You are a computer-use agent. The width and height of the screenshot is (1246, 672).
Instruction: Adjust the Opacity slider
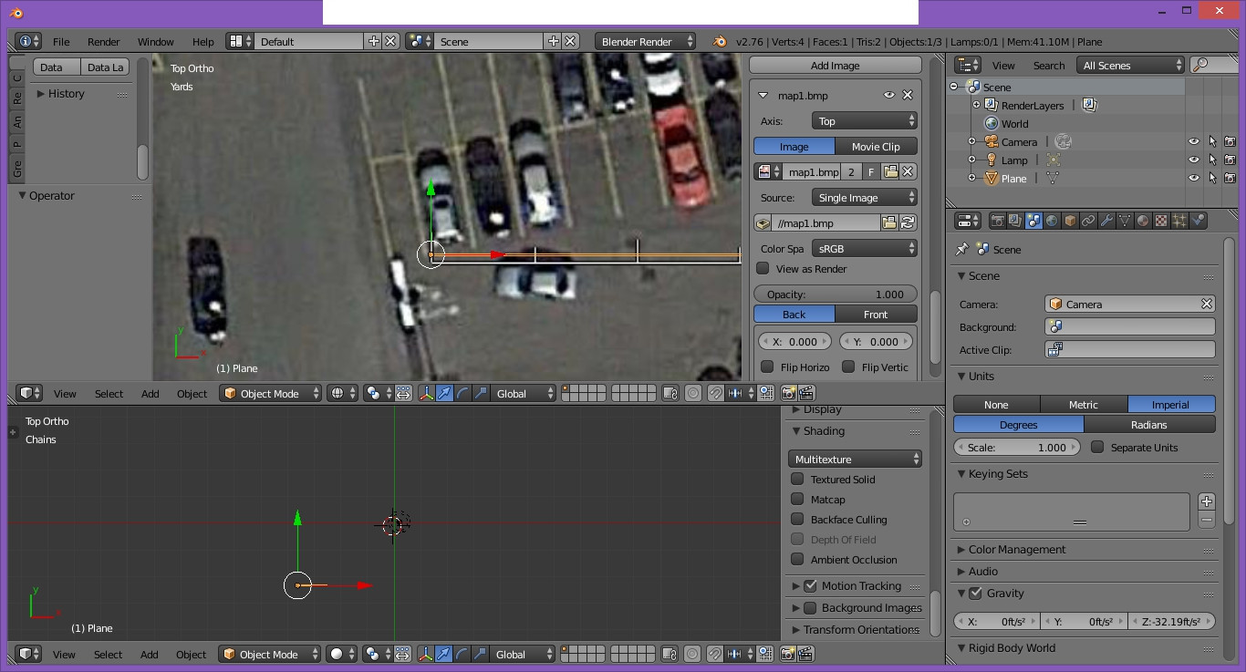point(835,295)
